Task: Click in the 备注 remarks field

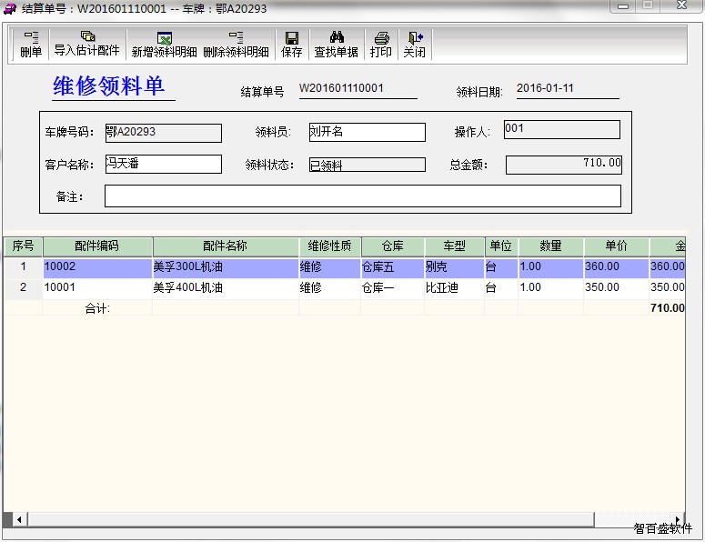Action: pos(363,196)
